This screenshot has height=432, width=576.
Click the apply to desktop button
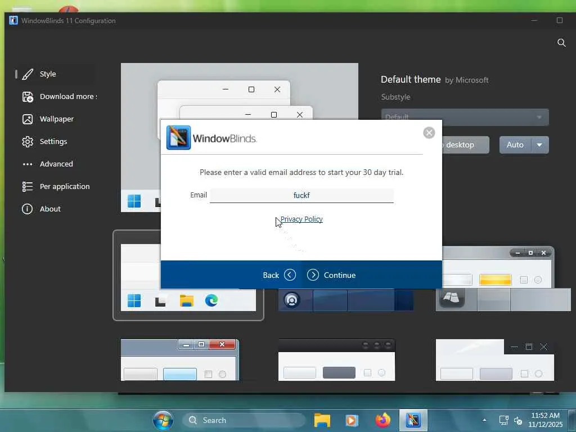click(465, 145)
